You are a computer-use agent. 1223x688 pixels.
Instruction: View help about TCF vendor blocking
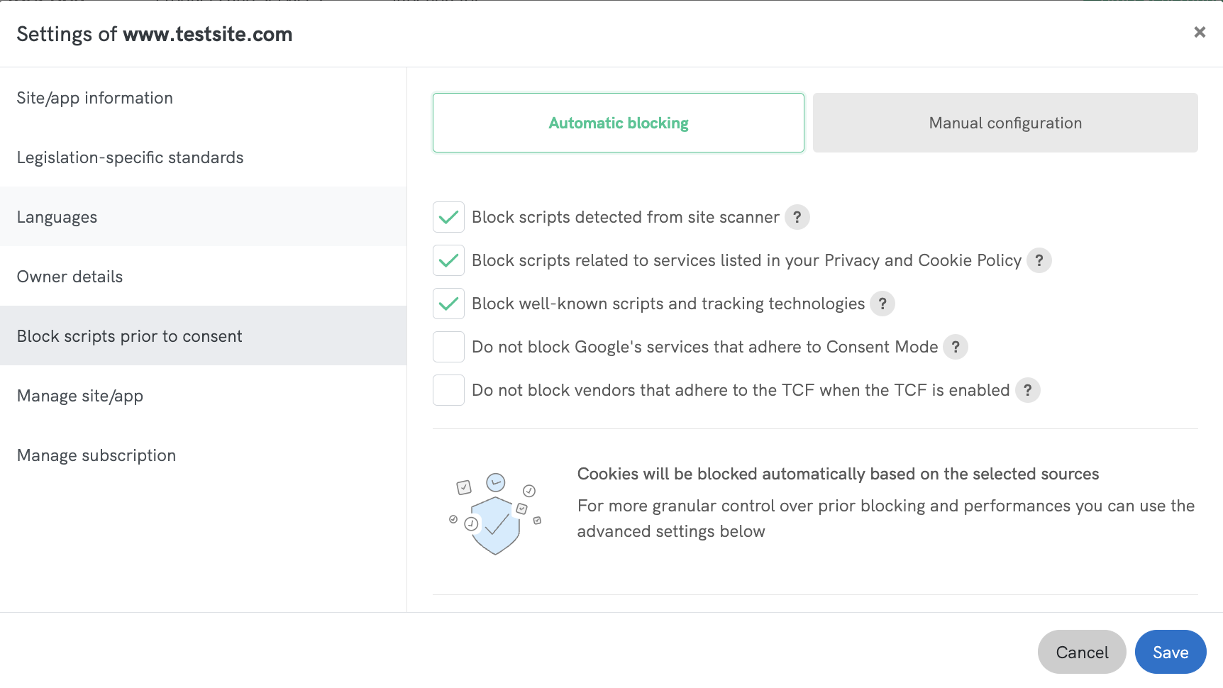(x=1027, y=390)
